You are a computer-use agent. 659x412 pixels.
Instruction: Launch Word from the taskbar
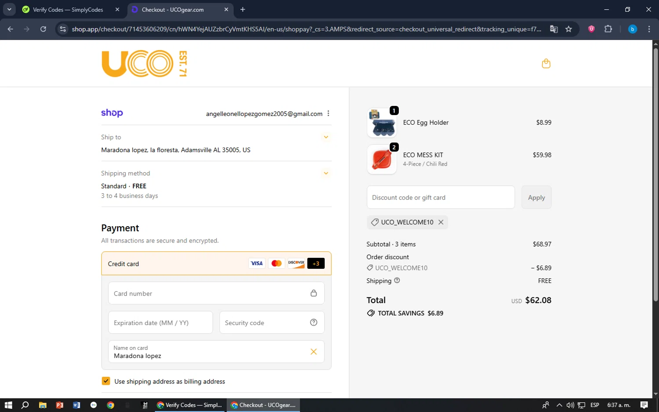(x=76, y=405)
